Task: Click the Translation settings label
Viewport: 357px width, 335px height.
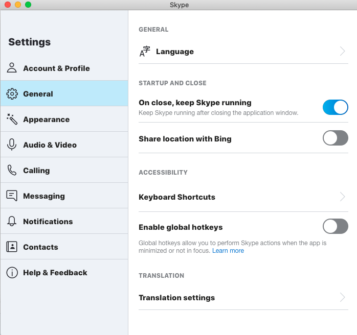Action: coord(176,298)
